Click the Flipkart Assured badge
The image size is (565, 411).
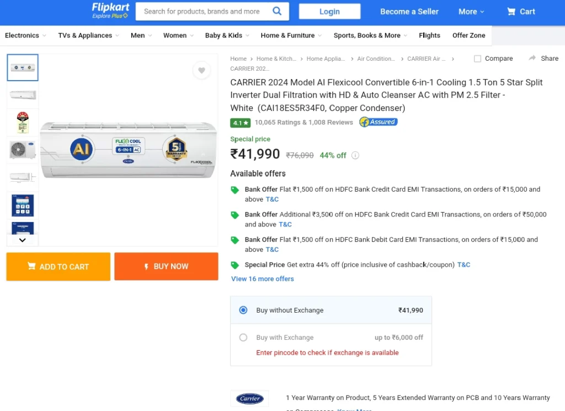click(x=379, y=122)
